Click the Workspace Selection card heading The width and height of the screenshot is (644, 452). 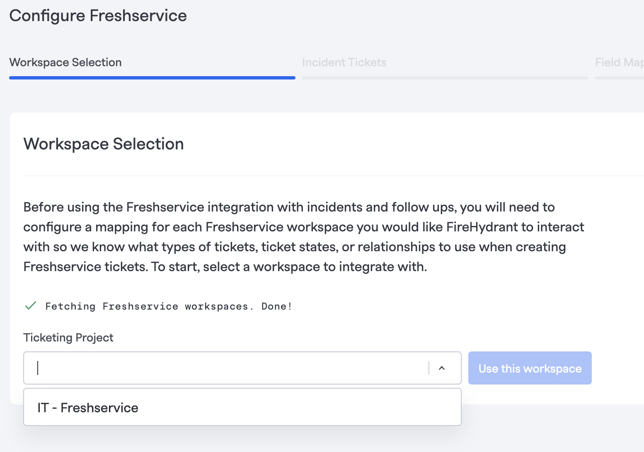pyautogui.click(x=104, y=144)
